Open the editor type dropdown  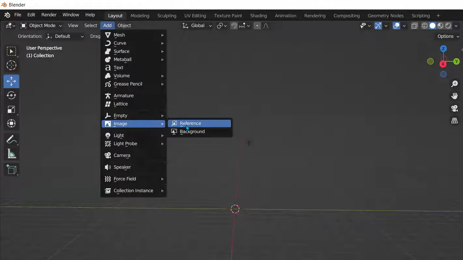pyautogui.click(x=10, y=25)
